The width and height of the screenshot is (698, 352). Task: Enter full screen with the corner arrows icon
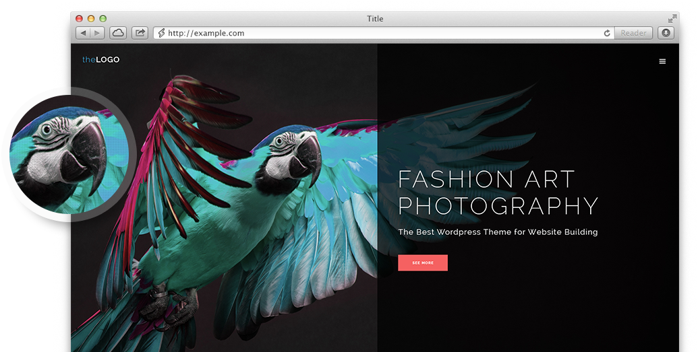tap(672, 19)
